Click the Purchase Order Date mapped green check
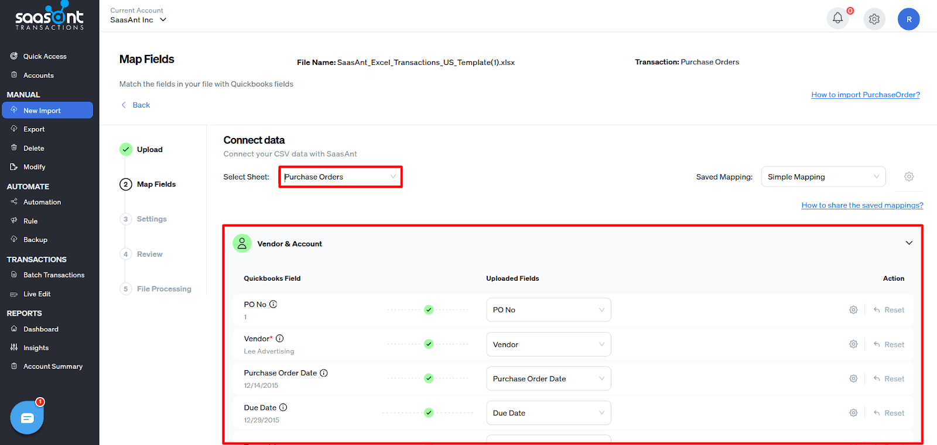Screen dimensions: 937x445 (x=429, y=378)
